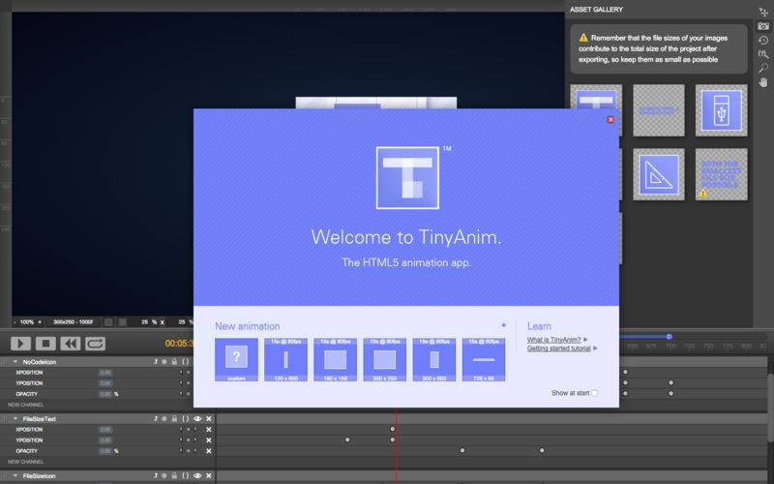Open the Asset Gallery camera icon

coord(763,26)
